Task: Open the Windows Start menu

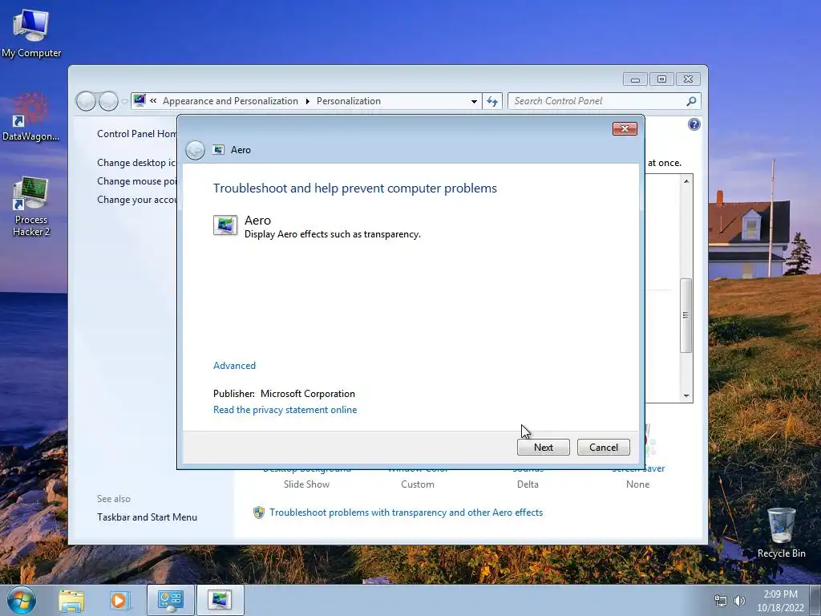Action: 22,600
